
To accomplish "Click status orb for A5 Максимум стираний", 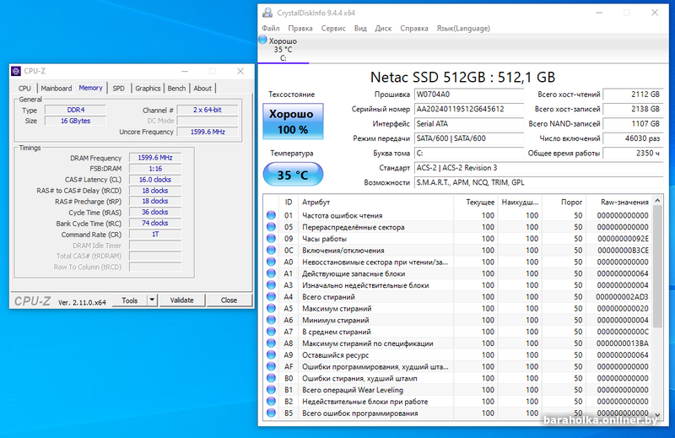I will 271,308.
